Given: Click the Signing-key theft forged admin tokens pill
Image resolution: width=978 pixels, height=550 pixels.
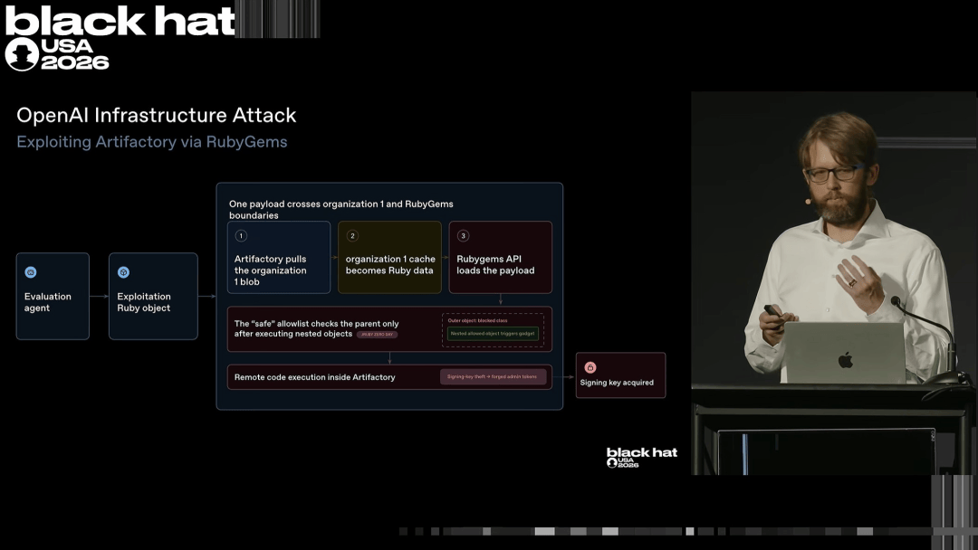Looking at the screenshot, I should [493, 377].
